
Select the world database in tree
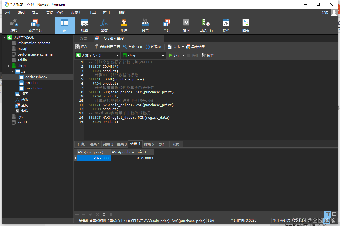coord(22,122)
